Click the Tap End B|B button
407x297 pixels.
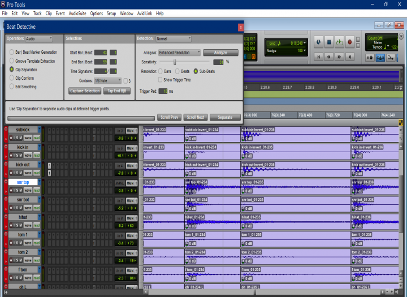point(117,91)
